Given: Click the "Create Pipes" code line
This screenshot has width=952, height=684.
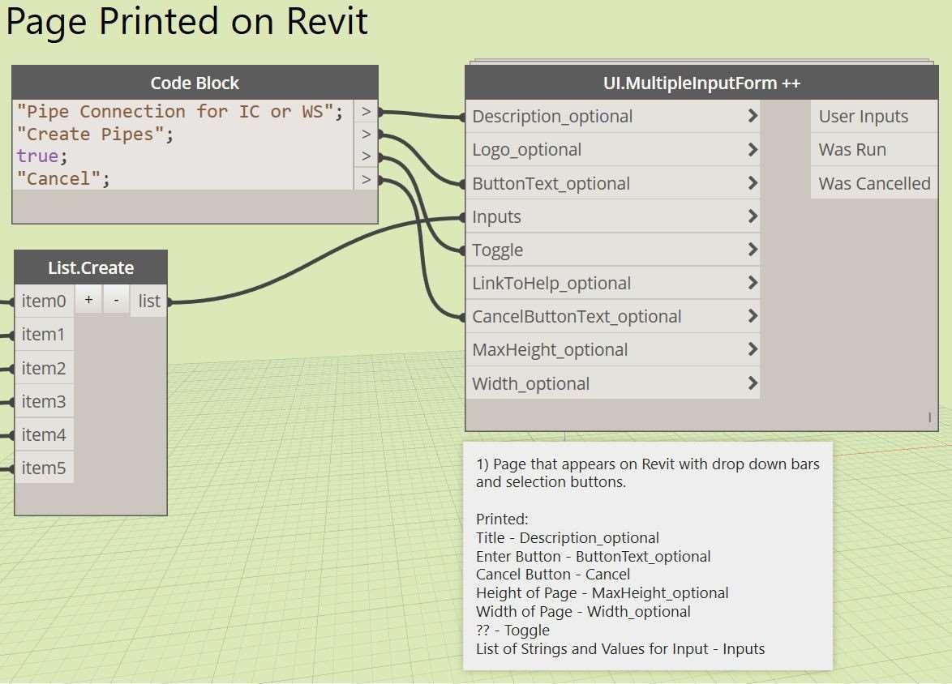Looking at the screenshot, I should coord(96,135).
